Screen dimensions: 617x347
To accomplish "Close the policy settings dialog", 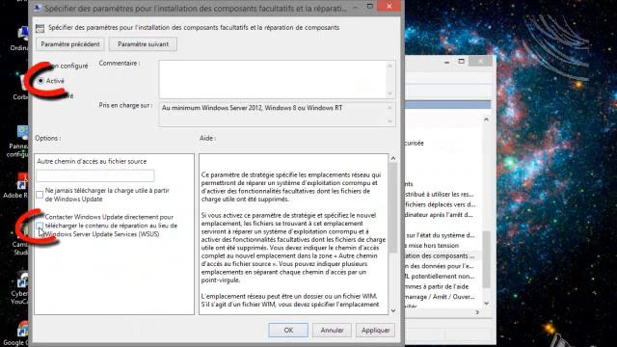I will pyautogui.click(x=389, y=6).
